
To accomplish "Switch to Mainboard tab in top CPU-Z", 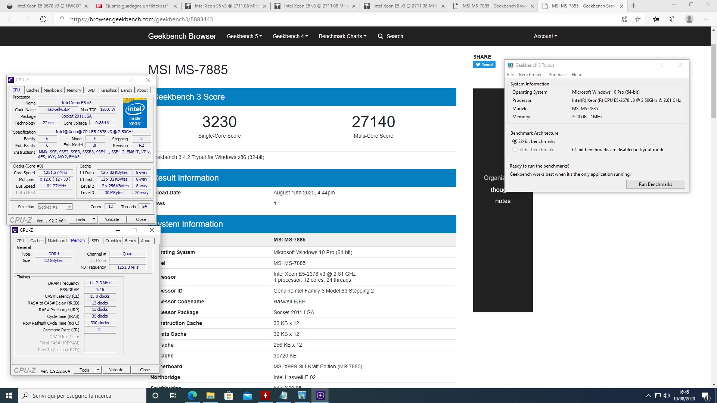I will click(53, 90).
